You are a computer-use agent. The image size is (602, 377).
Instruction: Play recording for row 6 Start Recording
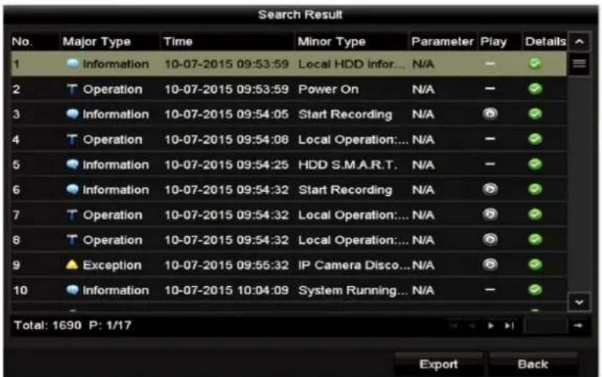pyautogui.click(x=490, y=189)
